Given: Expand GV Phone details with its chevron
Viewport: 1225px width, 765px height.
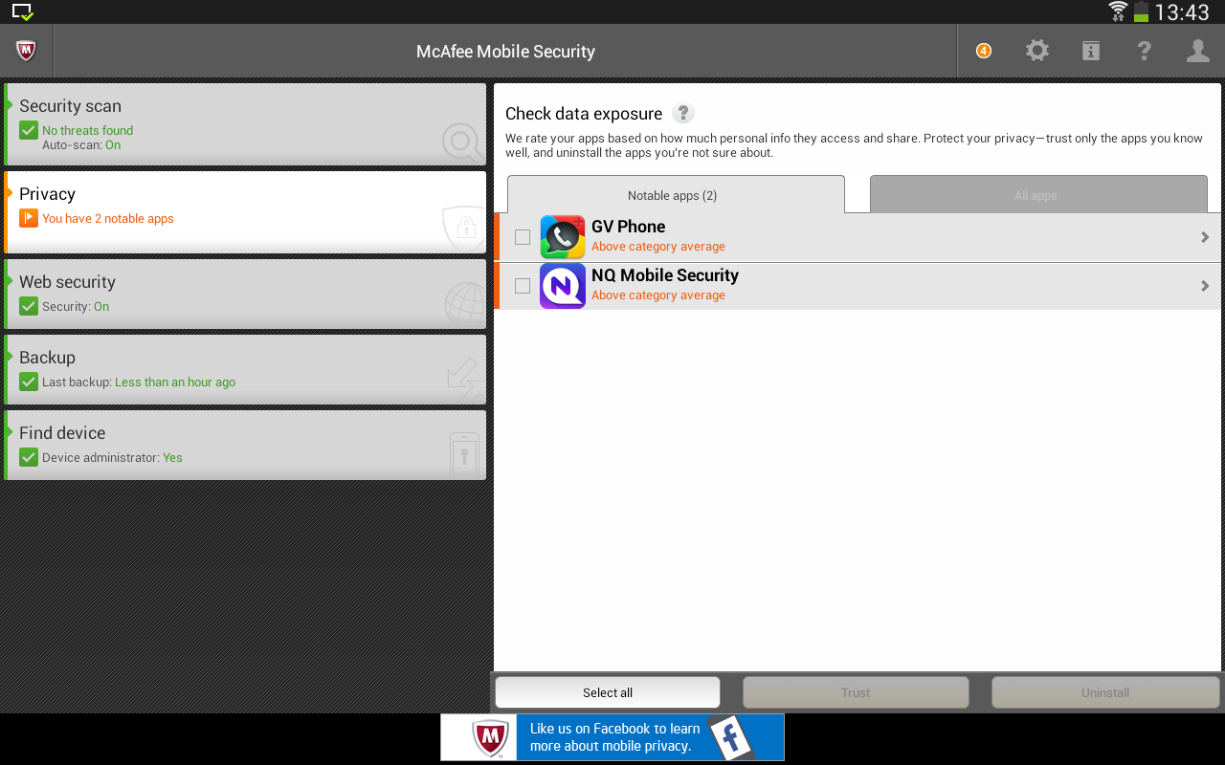Looking at the screenshot, I should point(1205,237).
